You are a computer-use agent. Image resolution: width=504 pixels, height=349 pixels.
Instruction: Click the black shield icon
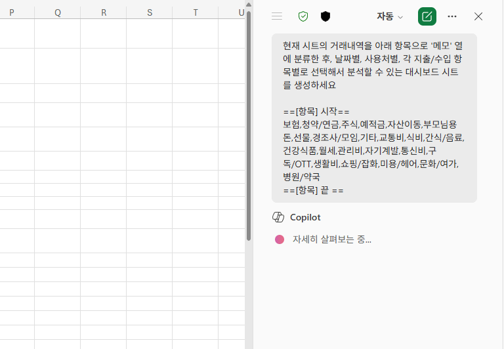[x=325, y=16]
